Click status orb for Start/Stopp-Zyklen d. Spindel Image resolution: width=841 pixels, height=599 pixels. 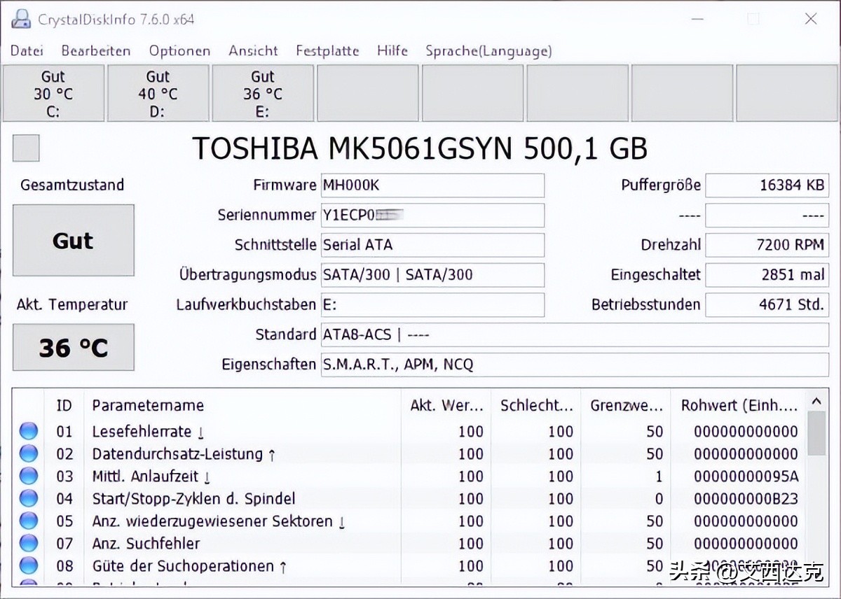[29, 498]
